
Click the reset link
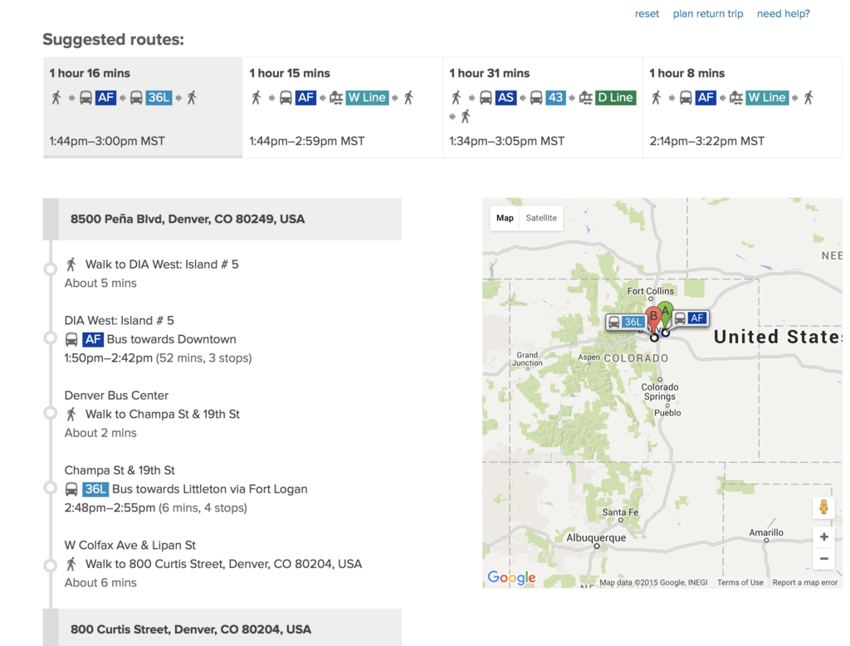click(x=647, y=14)
